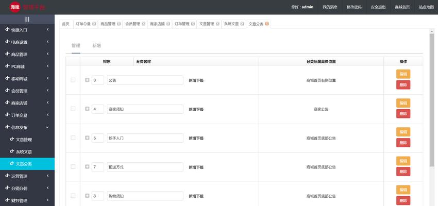Click the plus icon beside the 新手入门 row

(87, 138)
